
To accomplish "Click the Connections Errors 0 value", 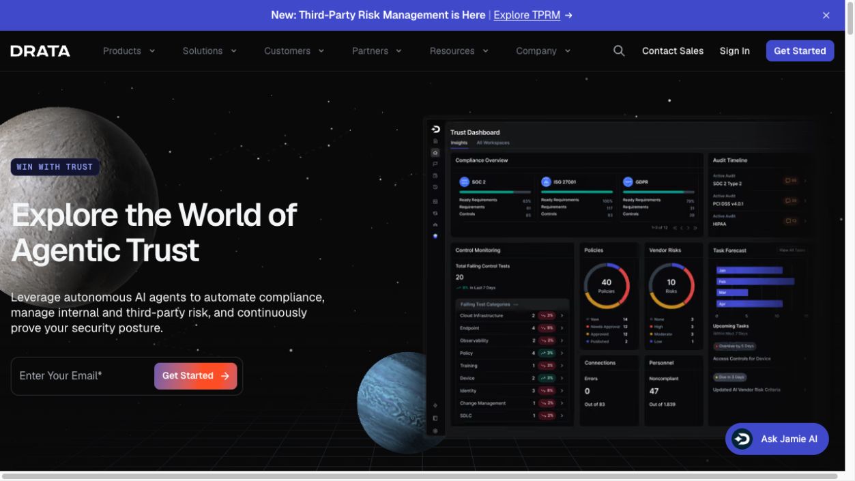I will point(587,392).
